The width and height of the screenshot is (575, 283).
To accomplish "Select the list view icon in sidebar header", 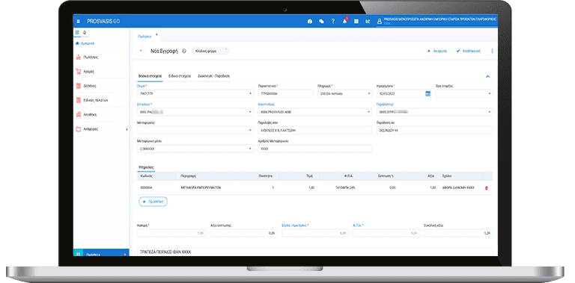I will pyautogui.click(x=77, y=33).
